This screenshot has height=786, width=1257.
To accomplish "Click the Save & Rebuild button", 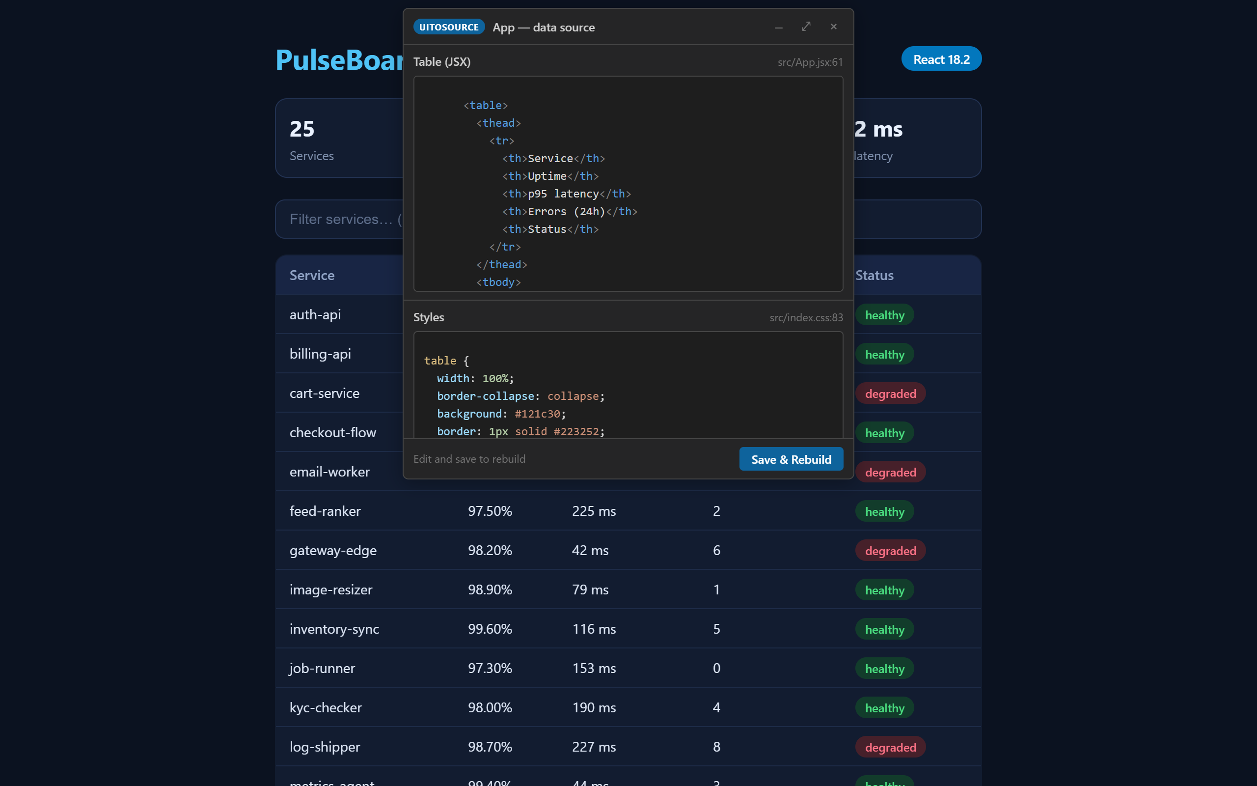I will point(791,459).
